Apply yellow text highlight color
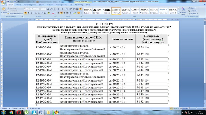This screenshot has width=206, height=115. (49, 13)
